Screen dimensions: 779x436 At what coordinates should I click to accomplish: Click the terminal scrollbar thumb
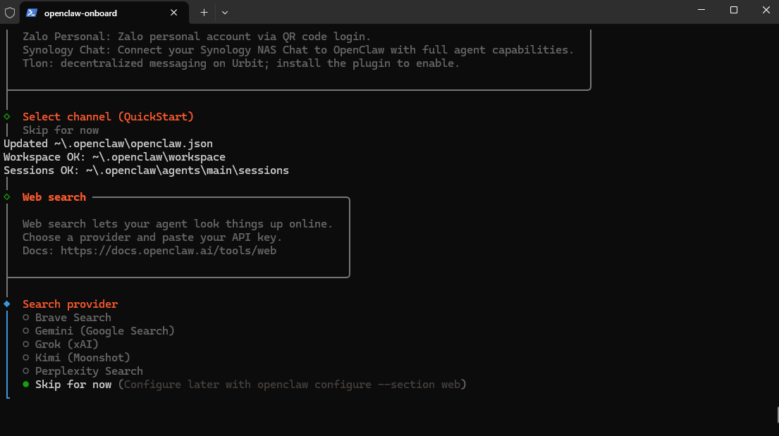pos(777,415)
